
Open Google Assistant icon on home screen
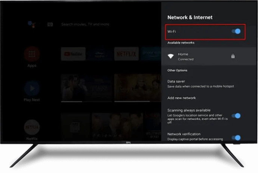pos(31,24)
